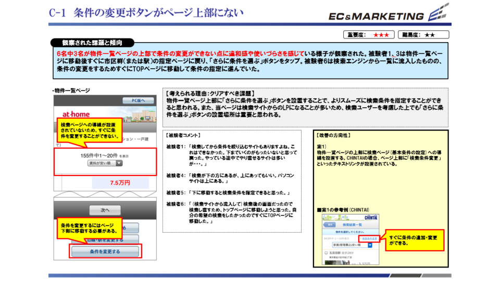Open the 家賃(管理費込)安い順 dropdown
The width and height of the screenshot is (500, 281).
pos(352,245)
